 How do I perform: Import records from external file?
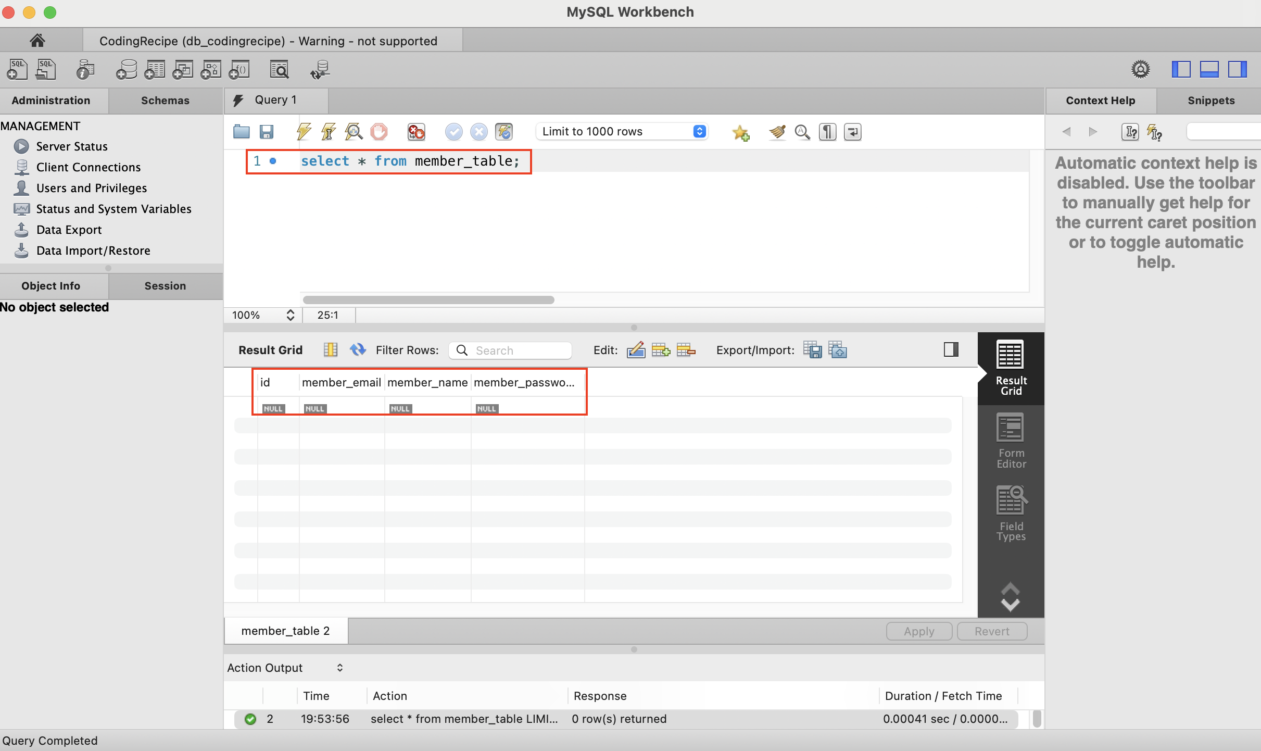click(838, 350)
